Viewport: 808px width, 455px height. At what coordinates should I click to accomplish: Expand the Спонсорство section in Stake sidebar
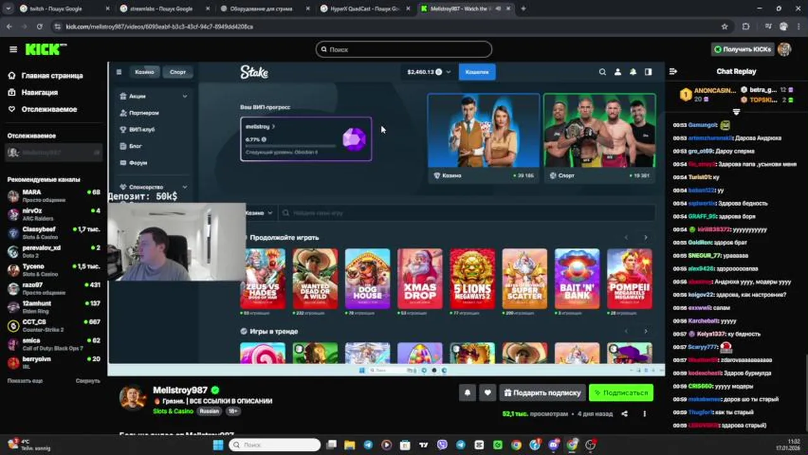click(x=154, y=187)
